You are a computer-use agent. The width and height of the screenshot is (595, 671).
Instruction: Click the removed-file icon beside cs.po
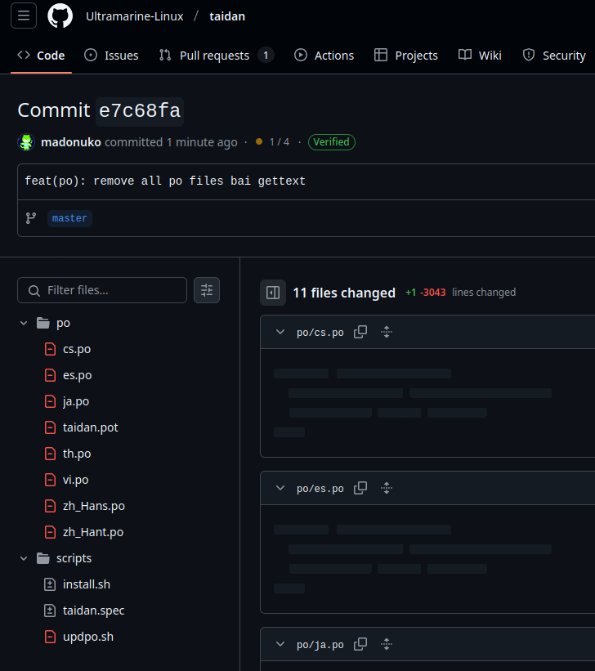coord(50,349)
